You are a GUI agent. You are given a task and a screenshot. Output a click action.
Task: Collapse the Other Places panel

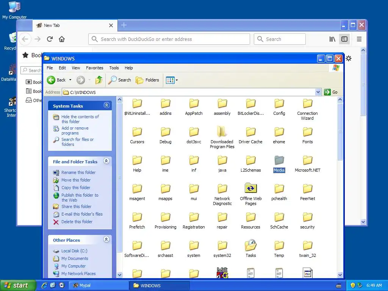point(106,239)
